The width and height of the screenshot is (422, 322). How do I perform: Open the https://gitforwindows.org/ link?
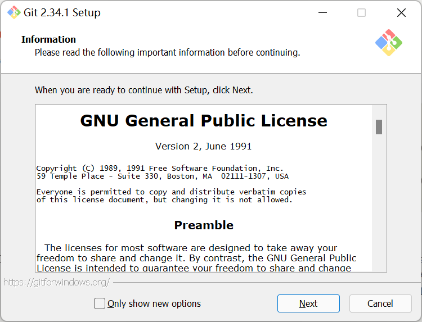pos(56,282)
